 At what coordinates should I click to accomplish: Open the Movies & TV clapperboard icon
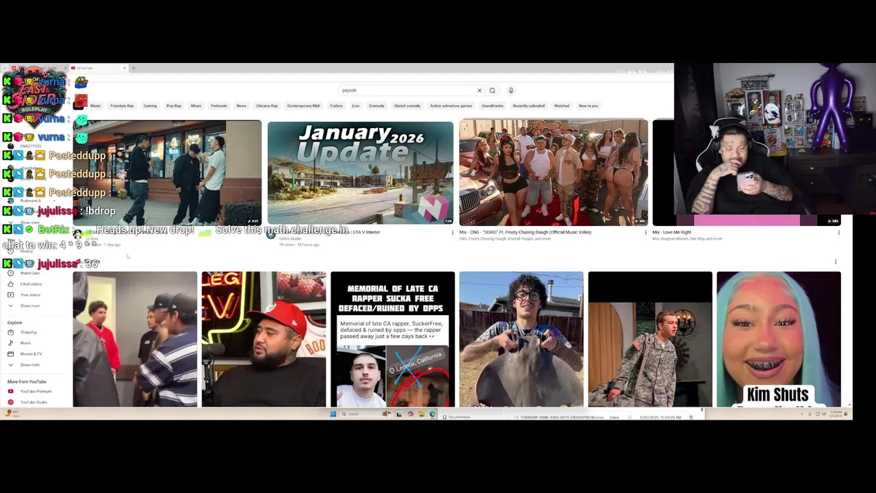coord(10,354)
